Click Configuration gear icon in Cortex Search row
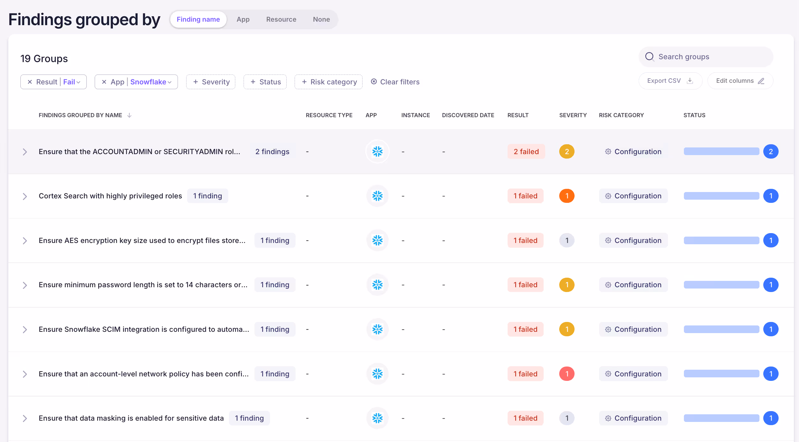Screen dimensions: 799x442 click(608, 196)
